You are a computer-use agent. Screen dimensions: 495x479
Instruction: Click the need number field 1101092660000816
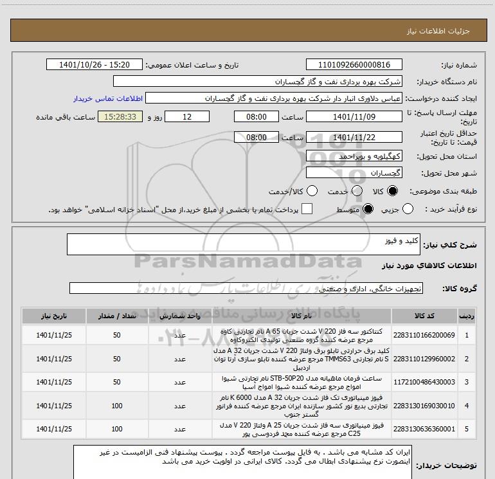point(354,64)
